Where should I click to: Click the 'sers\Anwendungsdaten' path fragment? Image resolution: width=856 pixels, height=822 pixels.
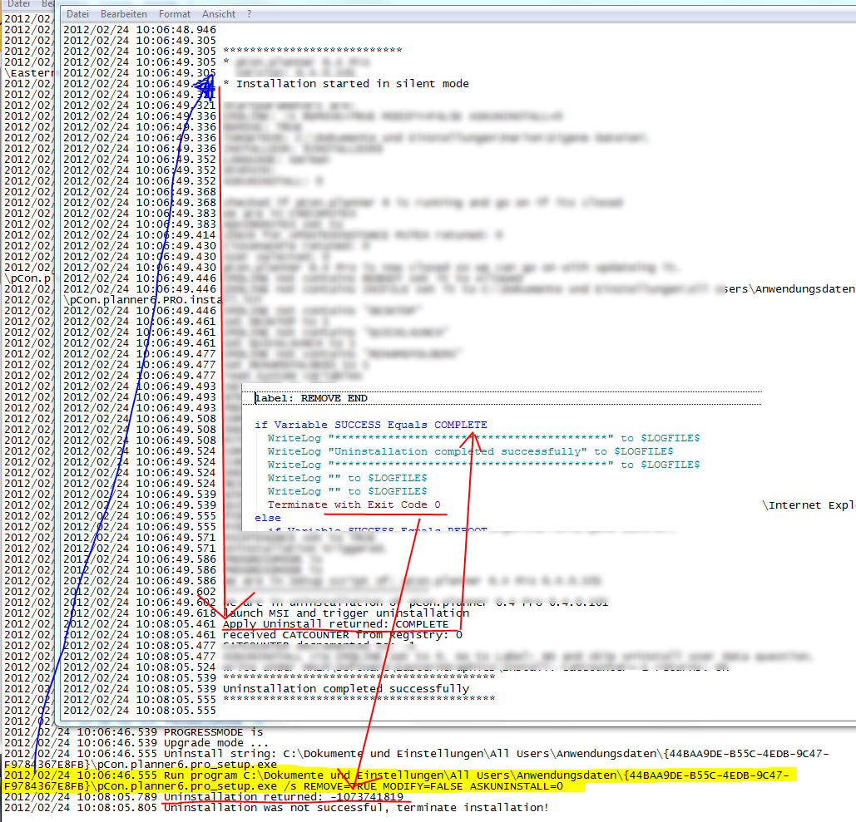789,289
